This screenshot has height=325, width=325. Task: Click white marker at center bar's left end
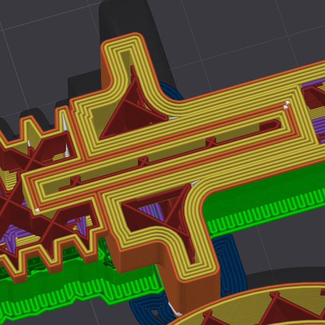tap(36, 210)
